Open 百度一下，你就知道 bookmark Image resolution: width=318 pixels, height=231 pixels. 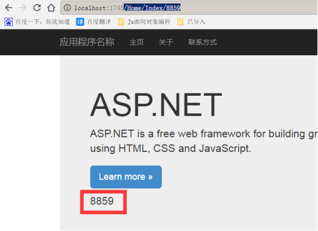[42, 22]
